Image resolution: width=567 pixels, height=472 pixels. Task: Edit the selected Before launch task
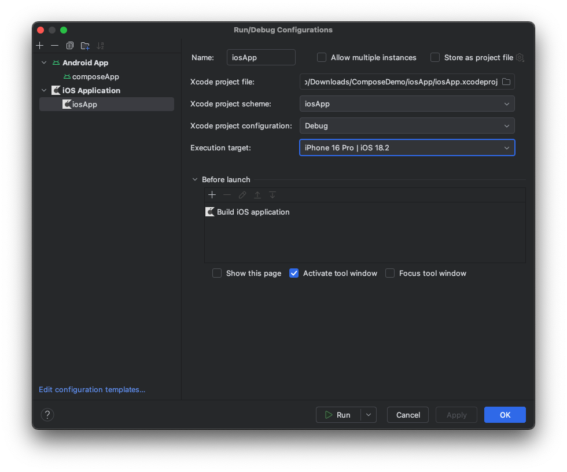(x=242, y=195)
